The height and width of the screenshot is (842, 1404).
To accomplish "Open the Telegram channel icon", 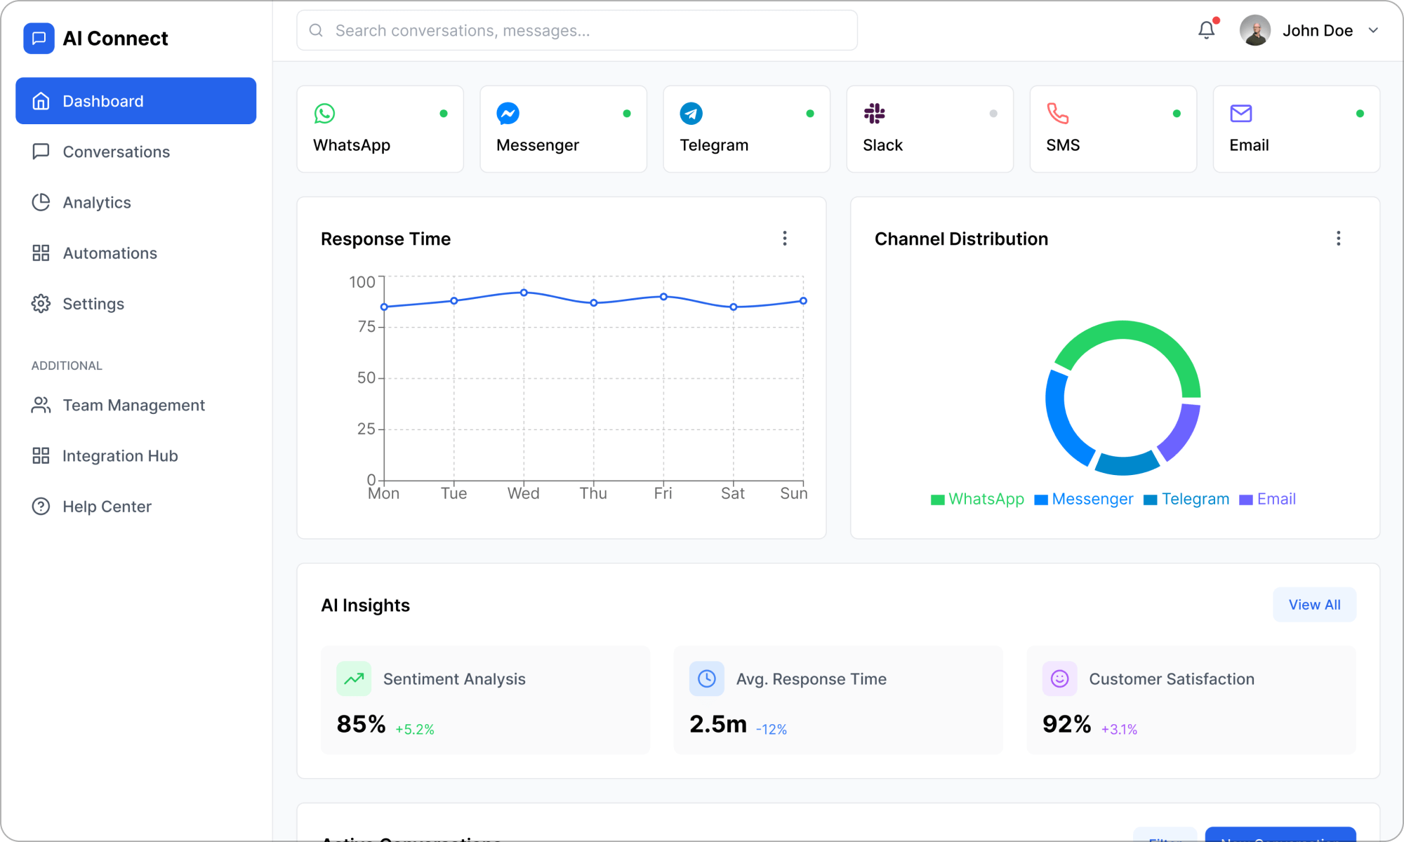I will [691, 113].
